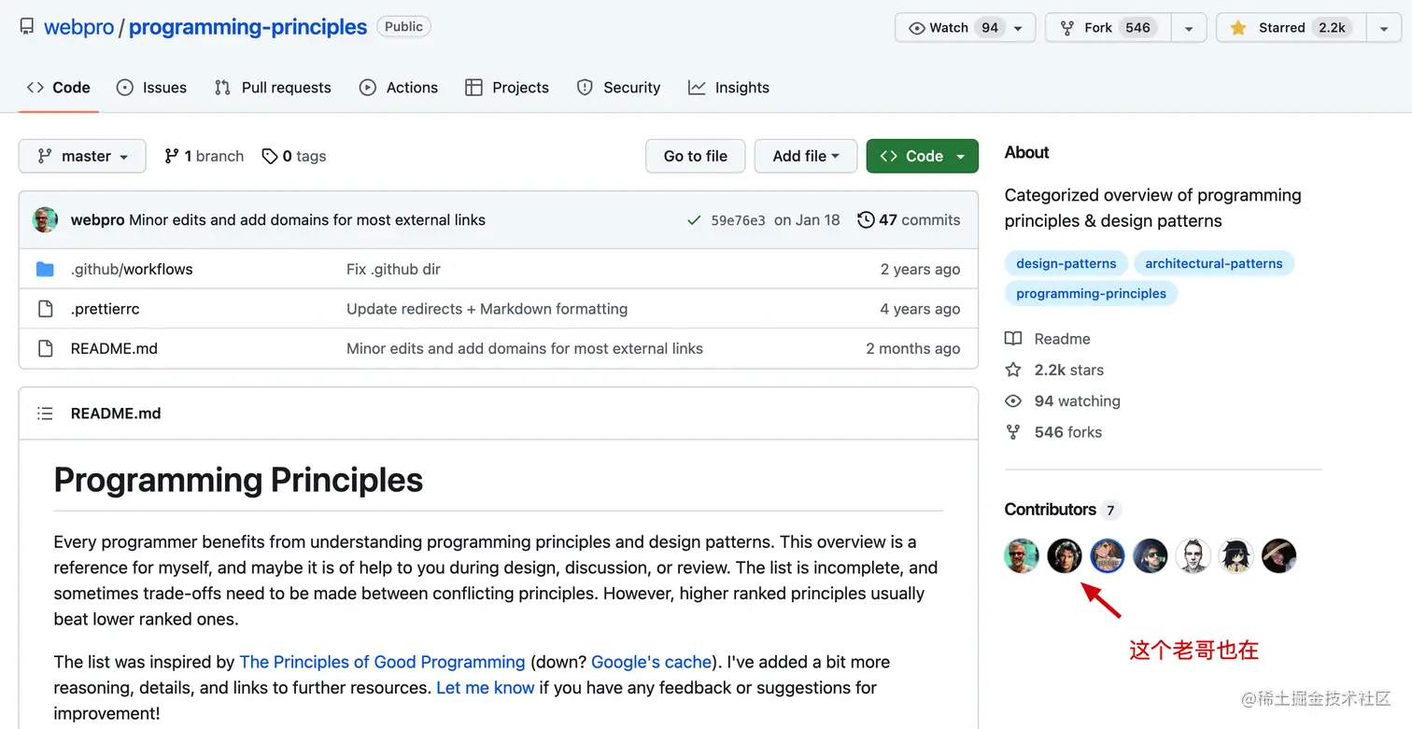Click the fifth contributor avatar
This screenshot has height=729, width=1412.
[x=1193, y=556]
